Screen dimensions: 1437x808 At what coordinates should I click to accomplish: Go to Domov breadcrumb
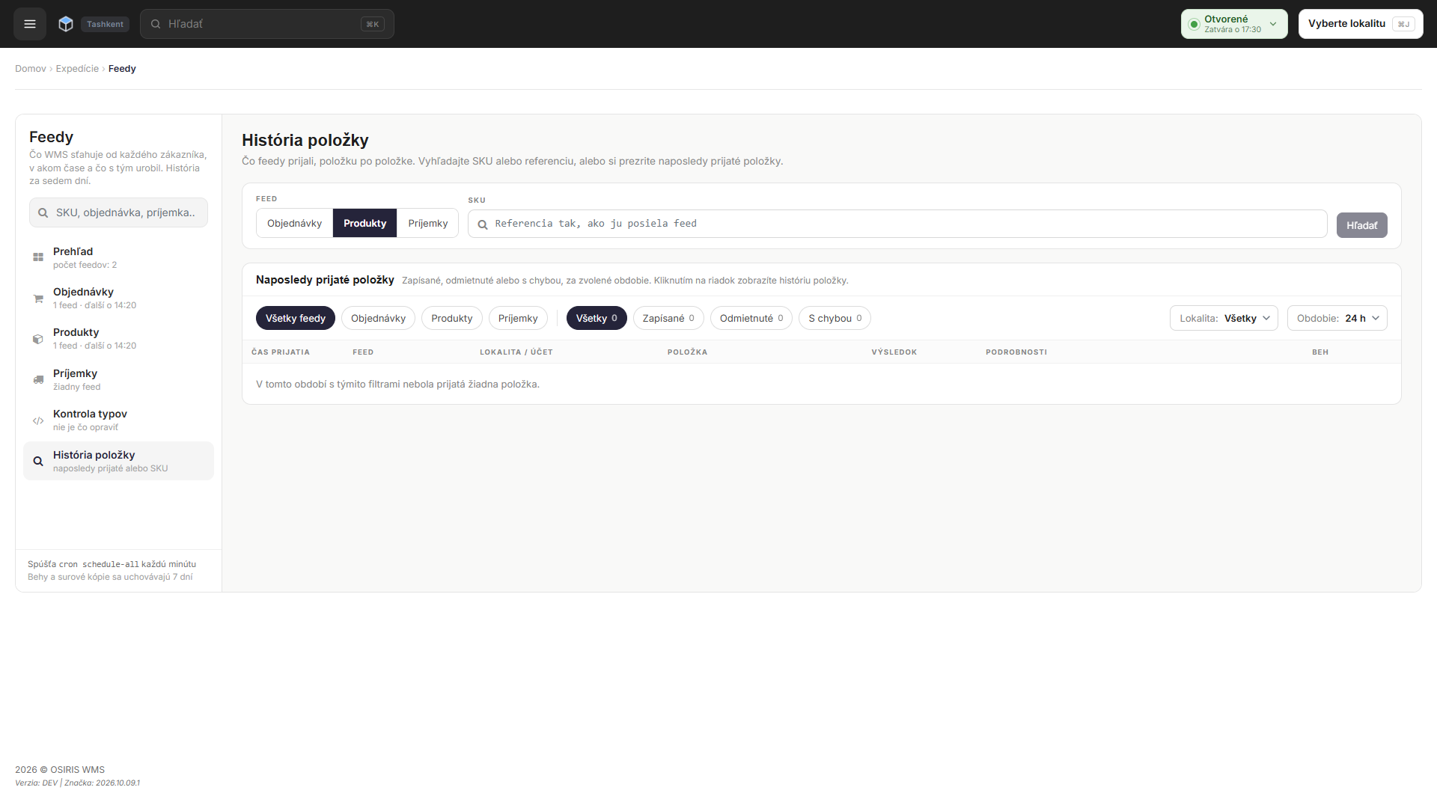click(31, 69)
